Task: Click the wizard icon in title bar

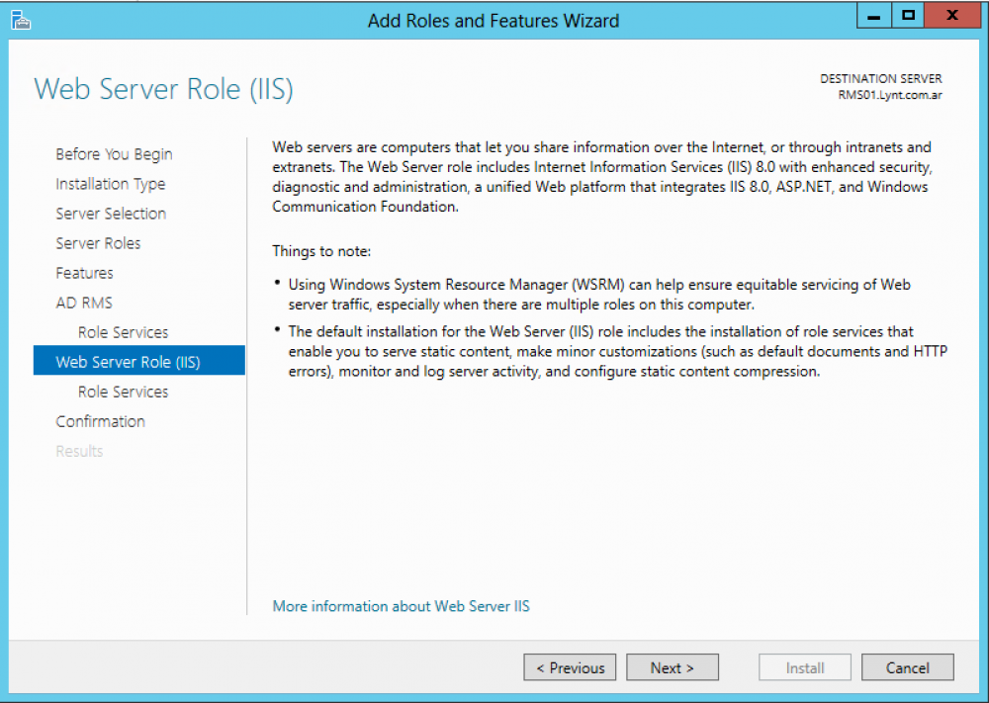Action: click(20, 20)
